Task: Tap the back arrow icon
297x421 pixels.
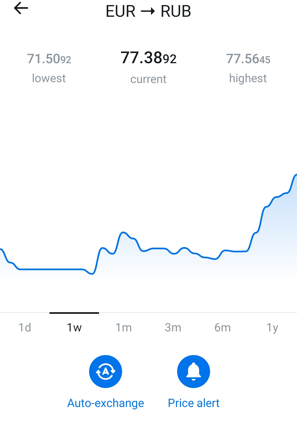Action: pos(21,8)
